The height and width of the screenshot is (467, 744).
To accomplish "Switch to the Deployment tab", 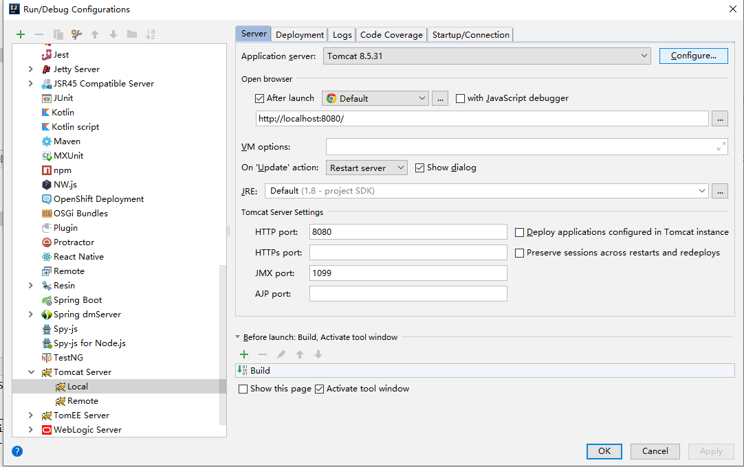I will tap(299, 34).
